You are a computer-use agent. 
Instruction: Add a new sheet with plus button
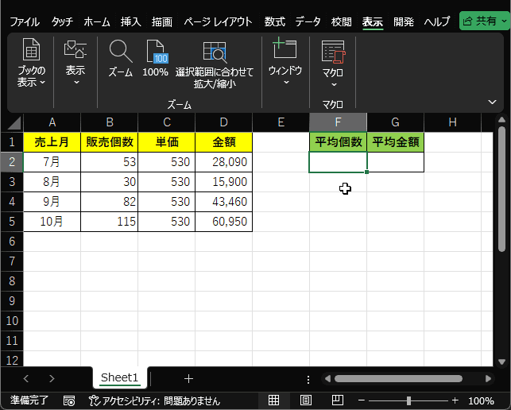tap(188, 378)
